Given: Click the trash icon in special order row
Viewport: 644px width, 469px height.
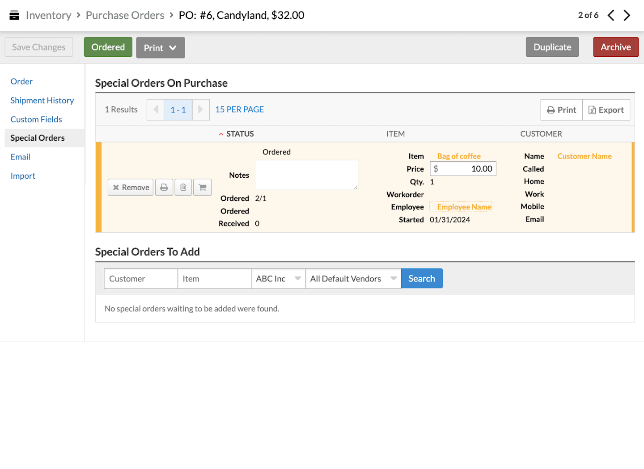Looking at the screenshot, I should [183, 188].
